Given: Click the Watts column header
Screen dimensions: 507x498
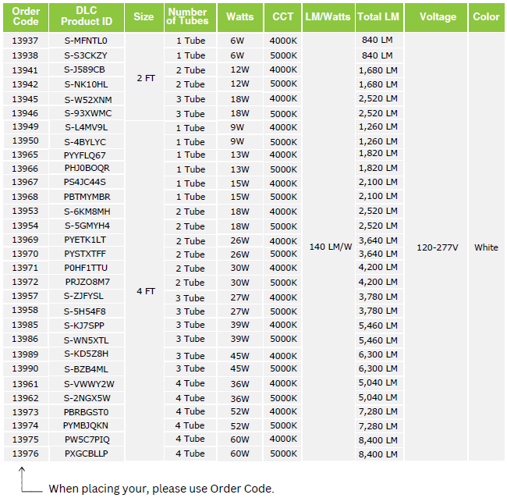Looking at the screenshot, I should [x=240, y=17].
